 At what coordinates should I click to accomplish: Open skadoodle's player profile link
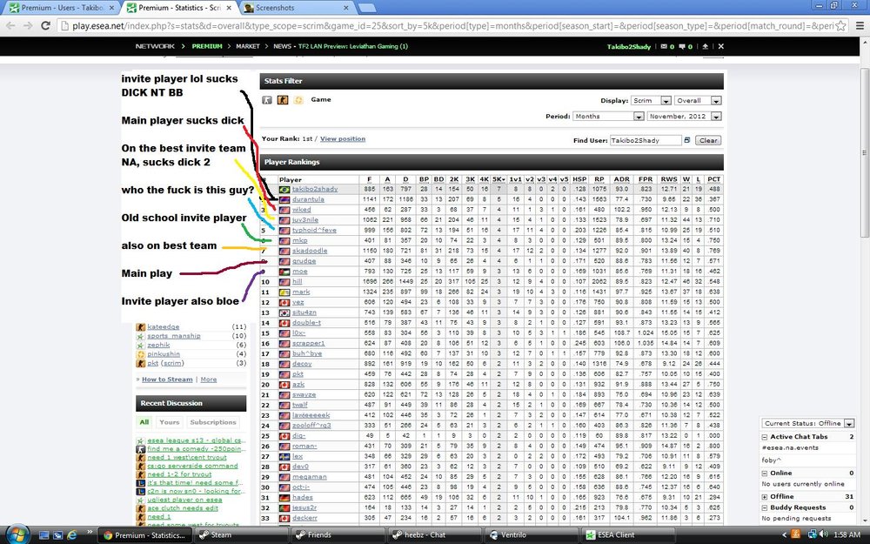point(310,251)
